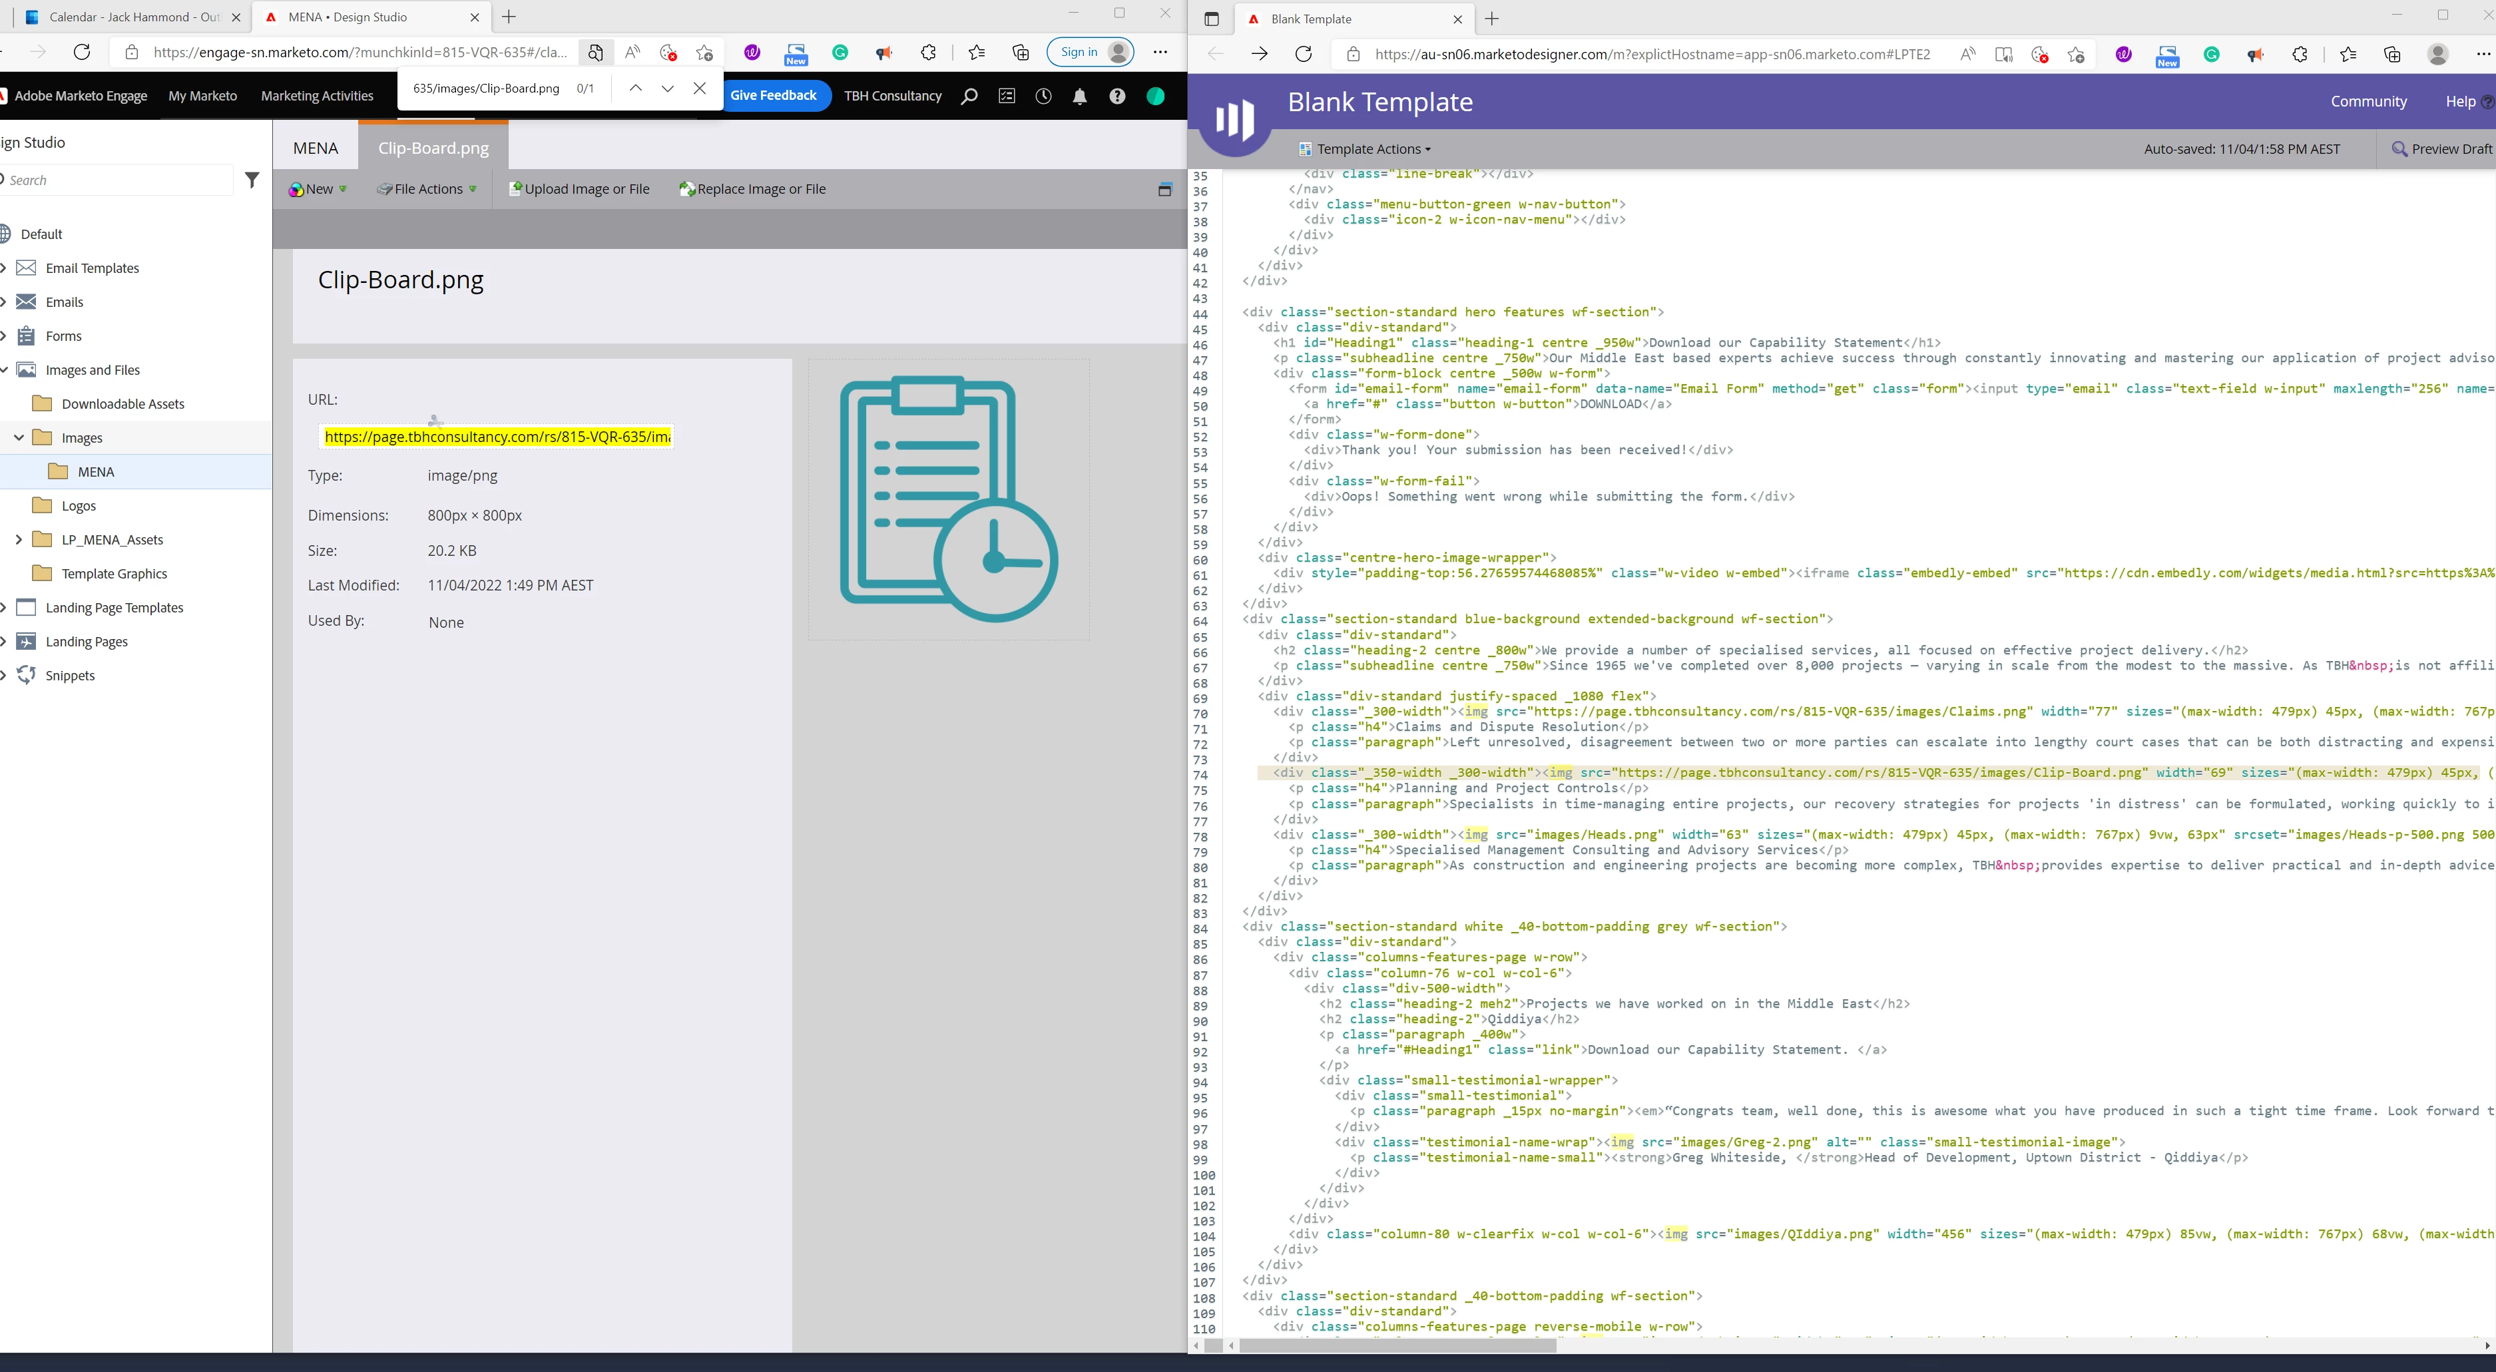
Task: Expand the LP_MENA_Assets folder
Action: point(19,540)
